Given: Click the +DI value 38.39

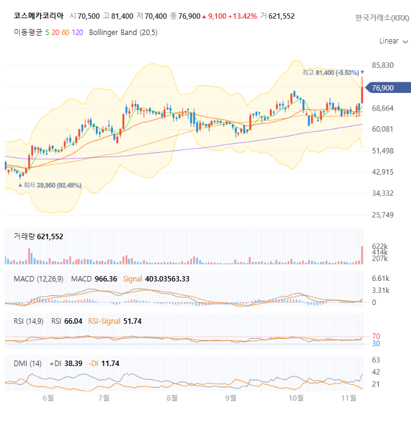Looking at the screenshot, I should tap(73, 364).
